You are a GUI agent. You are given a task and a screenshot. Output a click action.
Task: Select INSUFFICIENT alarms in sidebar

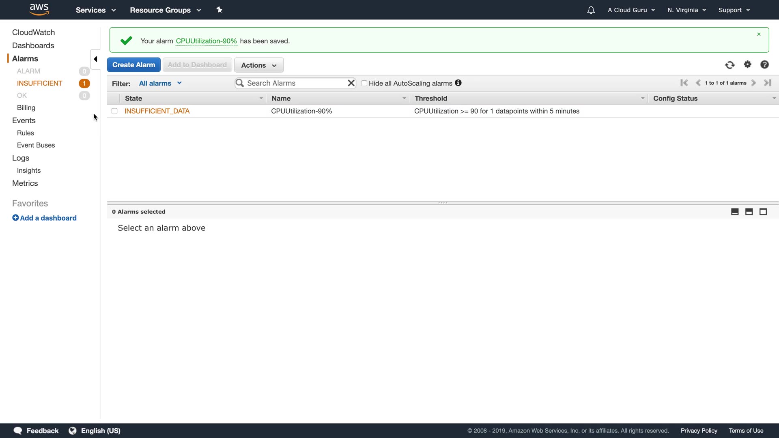40,83
